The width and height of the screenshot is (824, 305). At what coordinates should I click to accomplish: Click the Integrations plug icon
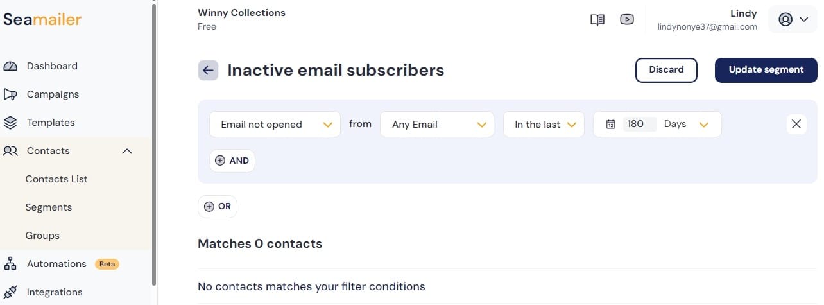click(10, 292)
